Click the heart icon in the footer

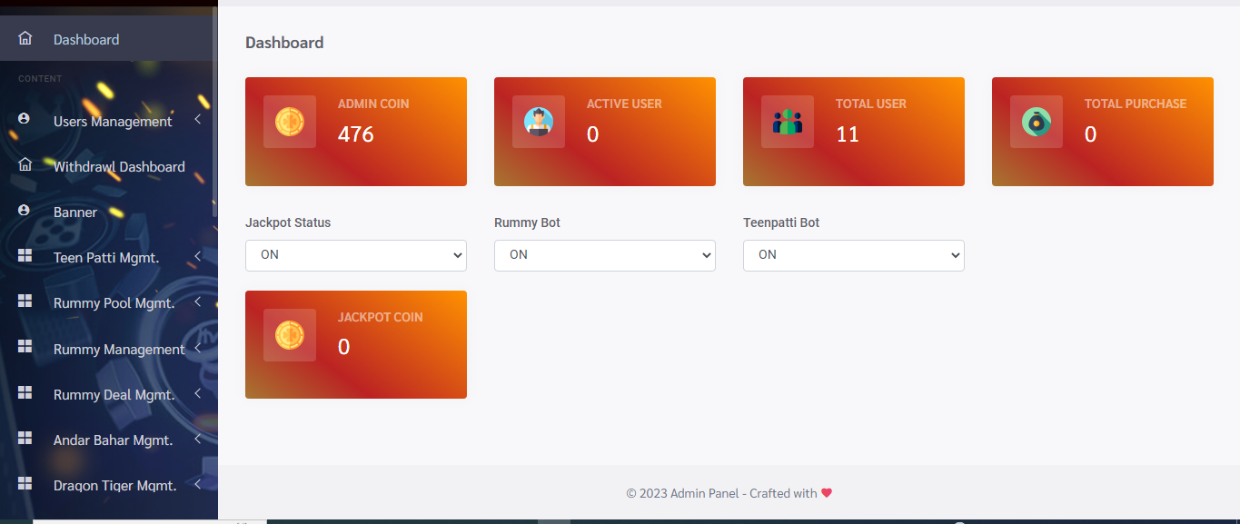tap(826, 493)
